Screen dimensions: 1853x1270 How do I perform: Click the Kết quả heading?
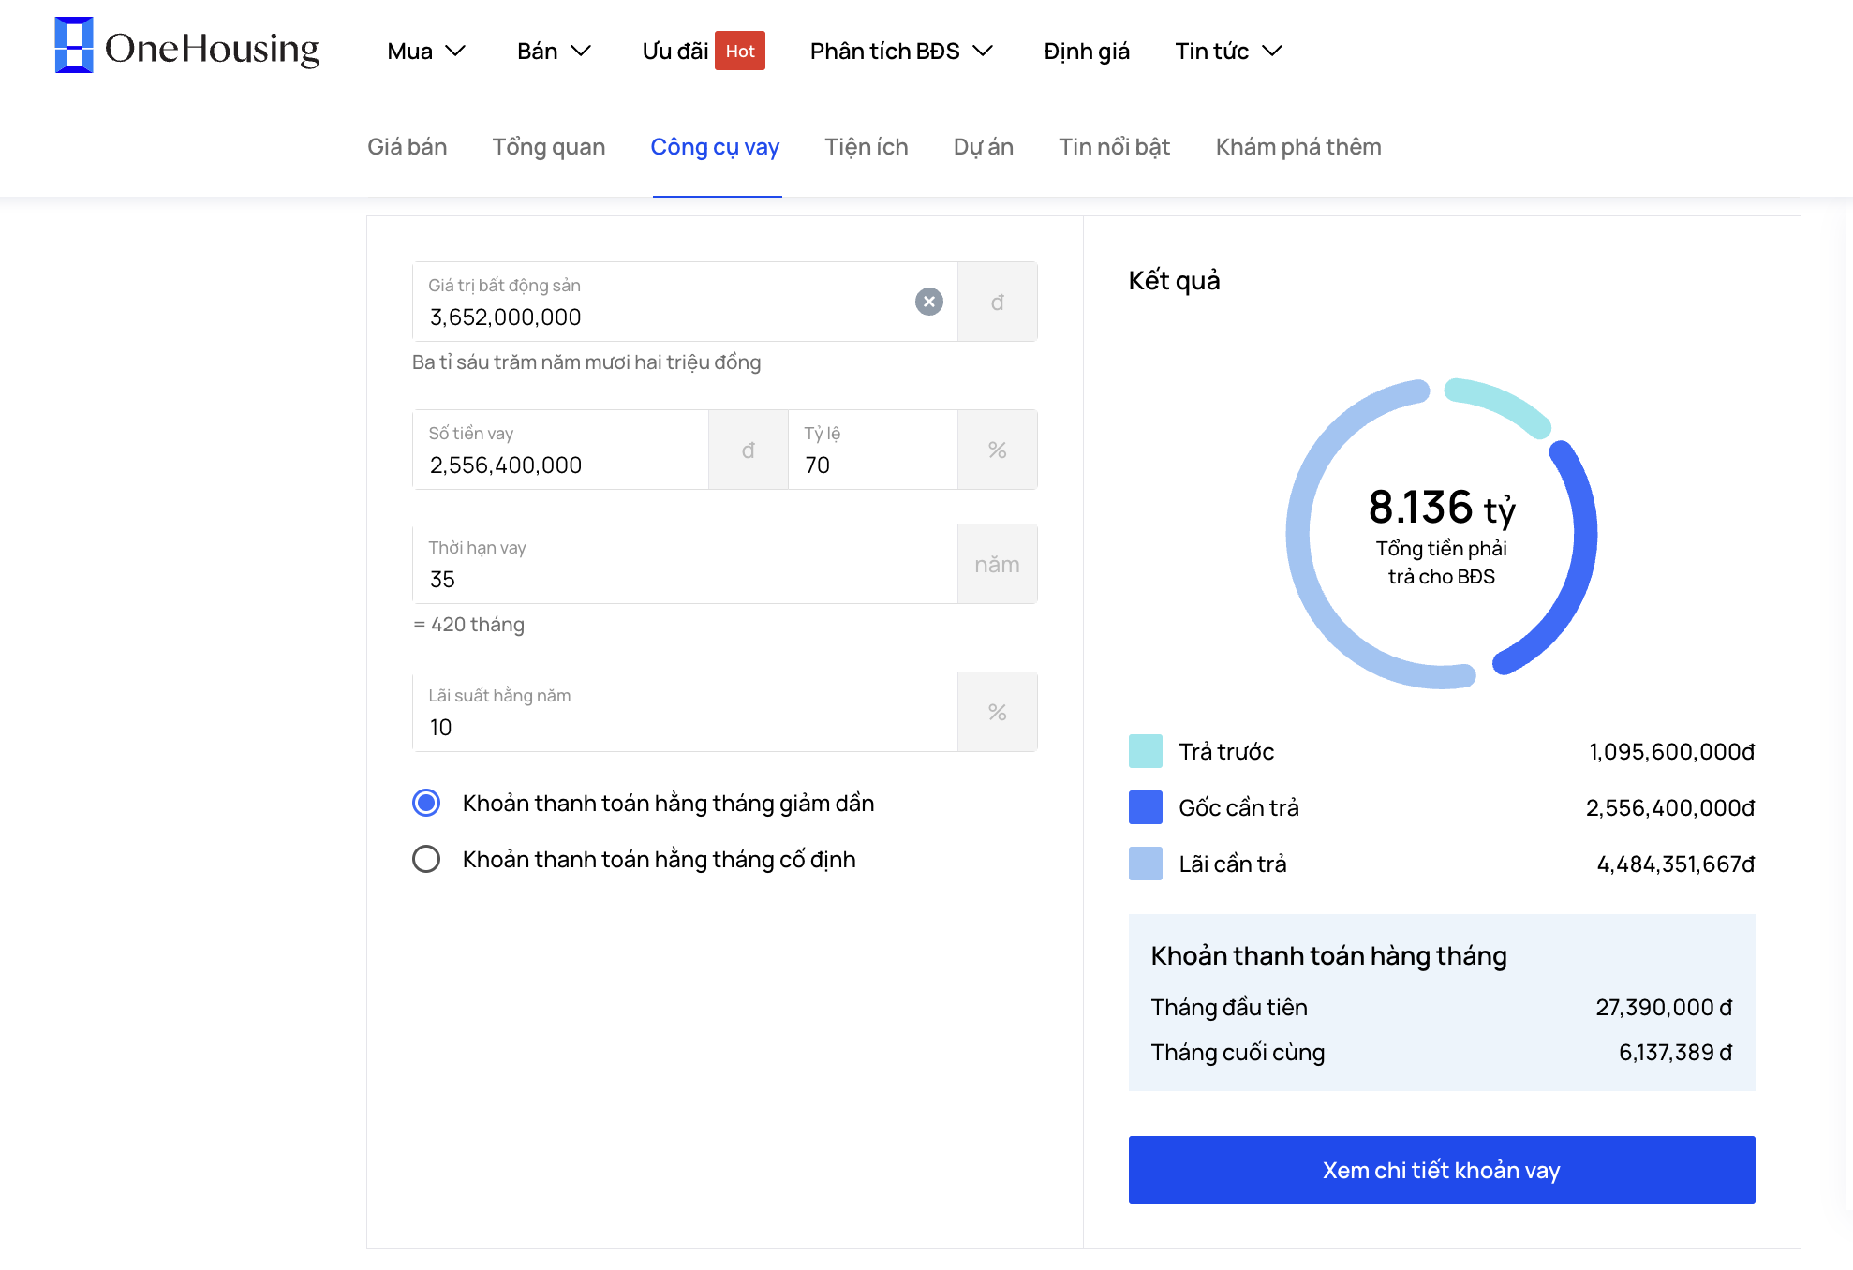(1174, 280)
